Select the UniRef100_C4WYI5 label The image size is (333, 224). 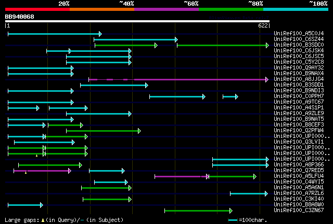coord(299,181)
